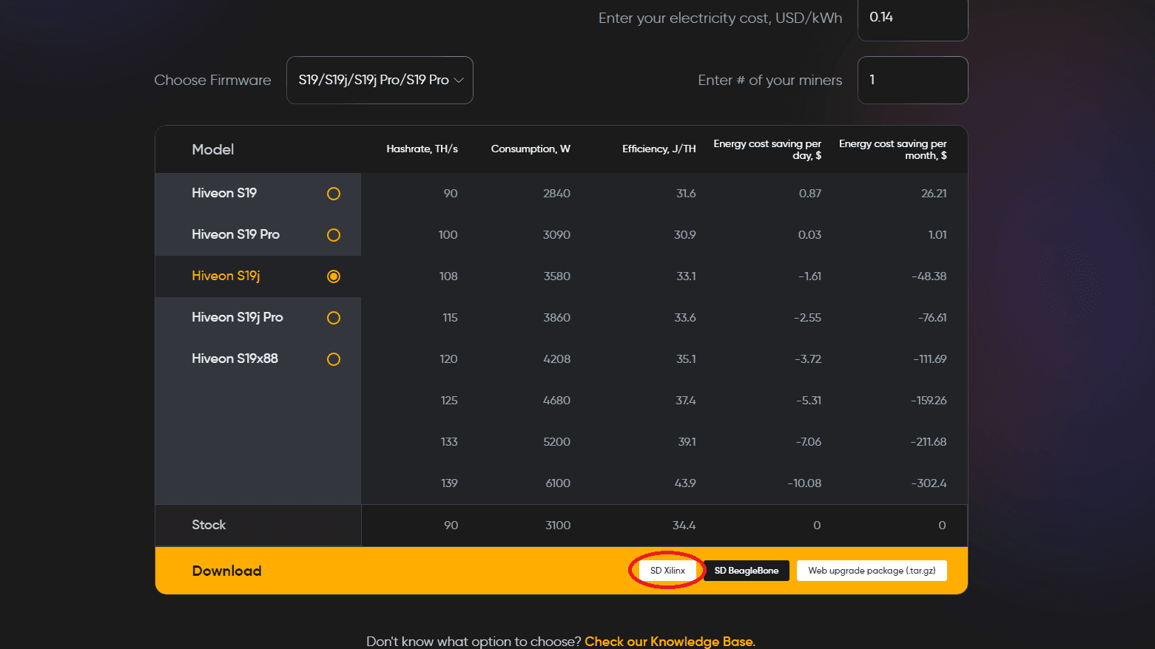
Task: Click the number of miners input field
Action: [x=912, y=80]
